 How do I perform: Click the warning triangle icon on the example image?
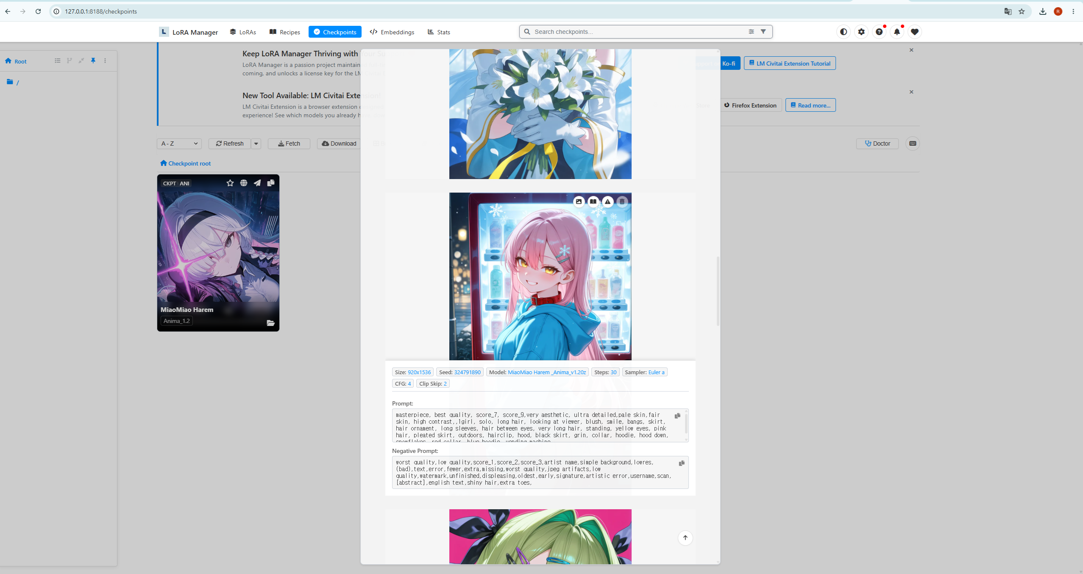[607, 201]
